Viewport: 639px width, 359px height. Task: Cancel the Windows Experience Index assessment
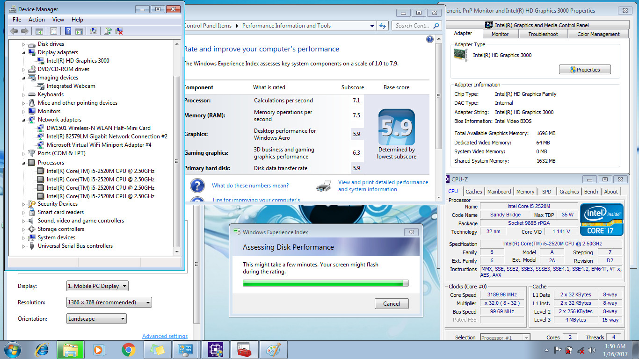392,303
